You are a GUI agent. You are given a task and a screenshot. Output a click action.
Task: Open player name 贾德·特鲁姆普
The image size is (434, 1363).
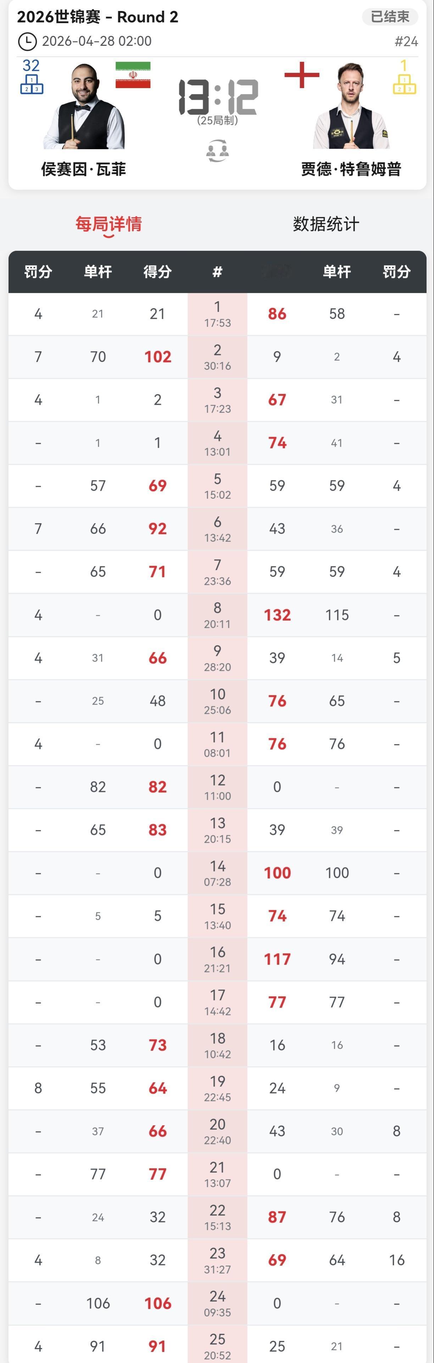coord(351,169)
